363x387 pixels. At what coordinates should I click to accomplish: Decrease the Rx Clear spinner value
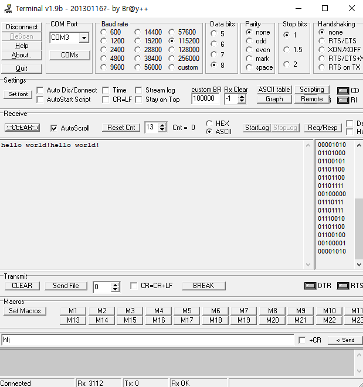[x=242, y=101]
